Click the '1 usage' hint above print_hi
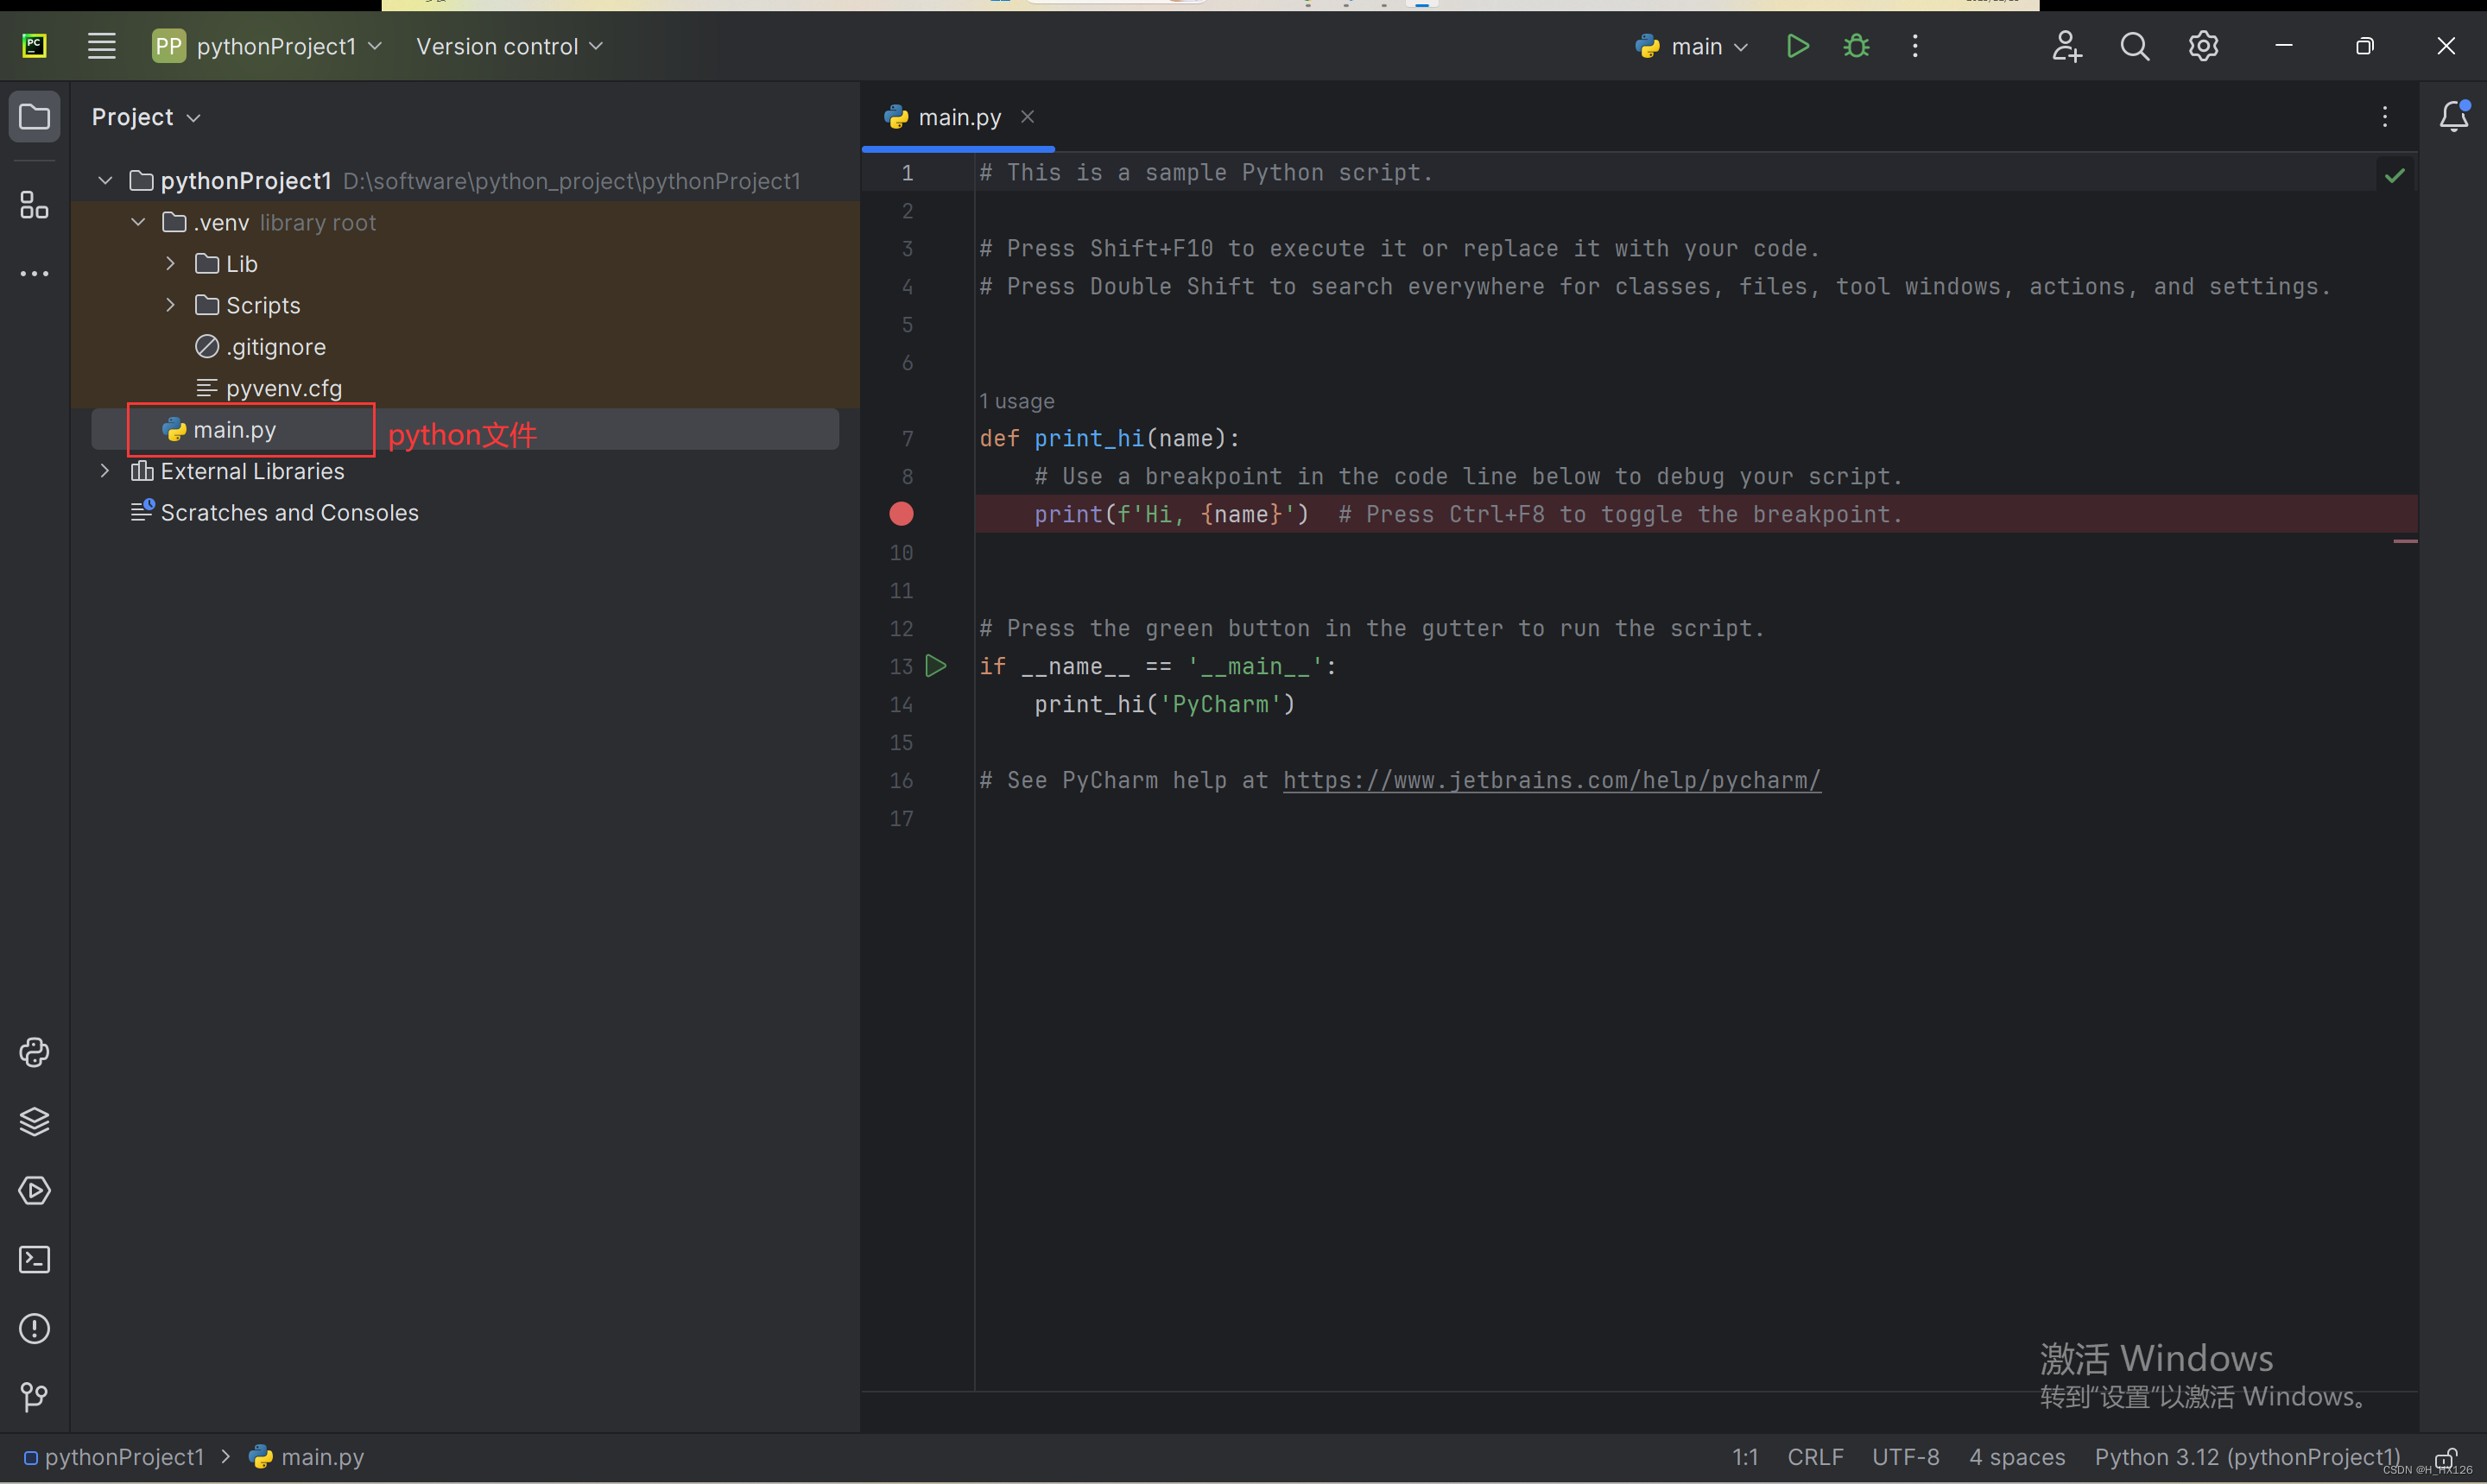 (1016, 401)
